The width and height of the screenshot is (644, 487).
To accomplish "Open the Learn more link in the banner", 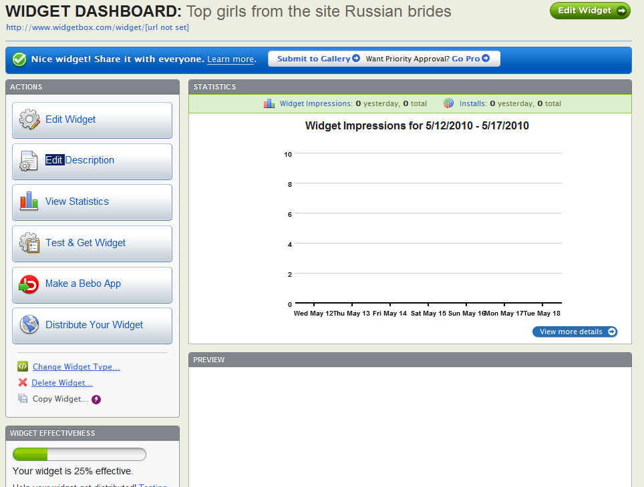I will pyautogui.click(x=230, y=59).
